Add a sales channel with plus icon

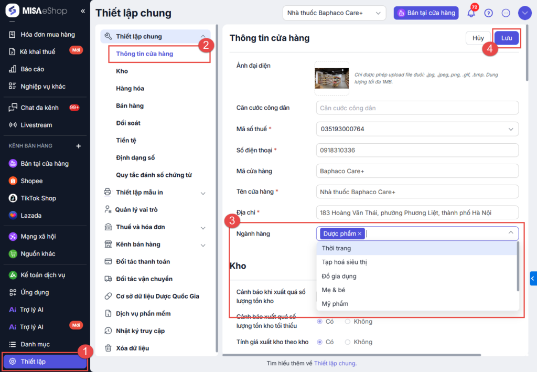point(79,146)
